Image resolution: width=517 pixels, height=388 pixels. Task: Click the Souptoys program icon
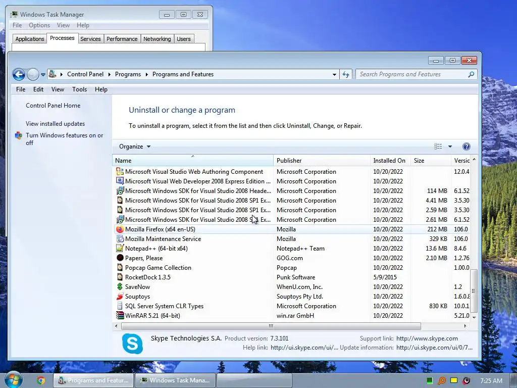coord(120,296)
